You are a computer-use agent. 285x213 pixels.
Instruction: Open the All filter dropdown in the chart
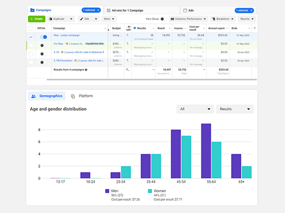(x=195, y=109)
